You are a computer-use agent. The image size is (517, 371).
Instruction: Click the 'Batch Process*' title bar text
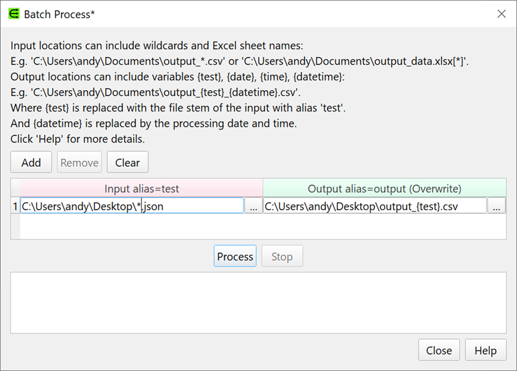[60, 14]
